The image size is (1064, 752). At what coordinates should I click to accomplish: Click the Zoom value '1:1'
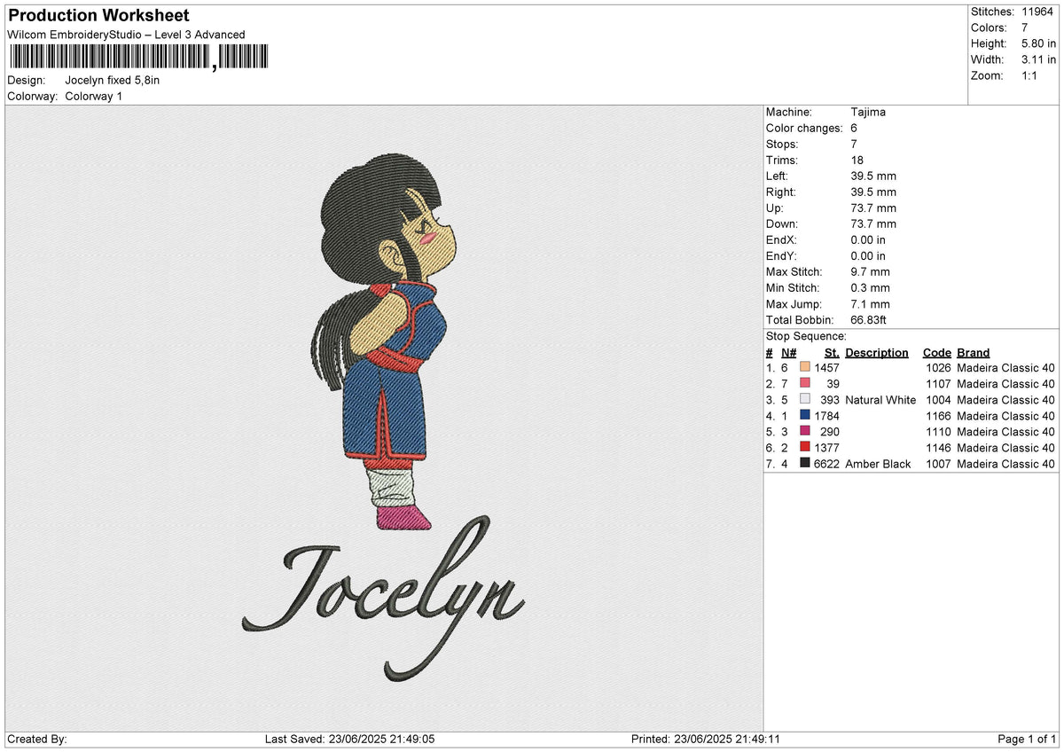click(1031, 75)
